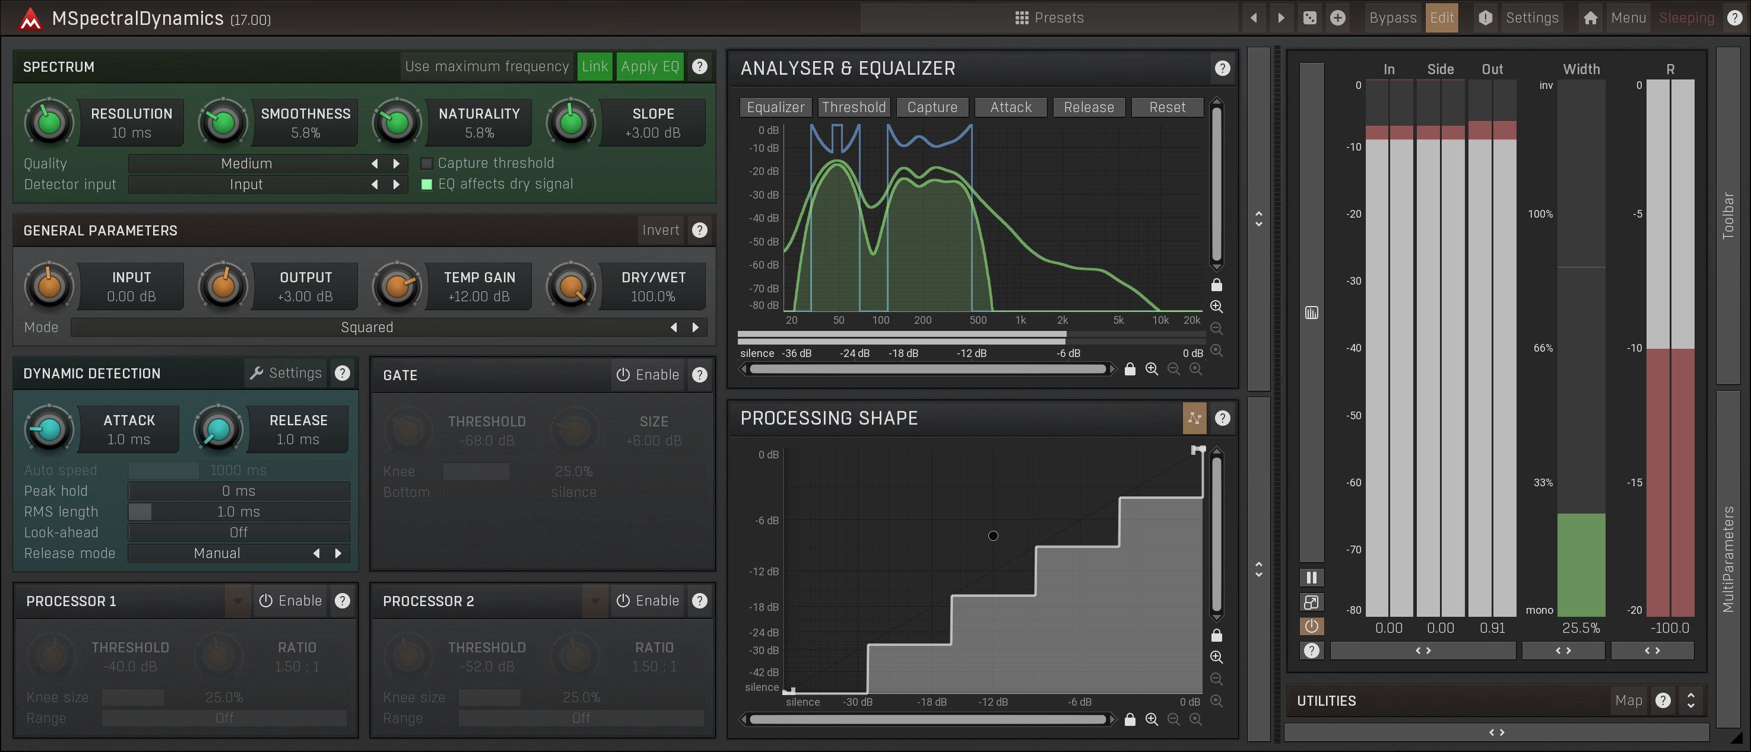Open the Mode Squared selector
The image size is (1751, 752).
tap(367, 327)
